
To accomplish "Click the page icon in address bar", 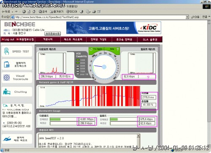I will point(13,17).
